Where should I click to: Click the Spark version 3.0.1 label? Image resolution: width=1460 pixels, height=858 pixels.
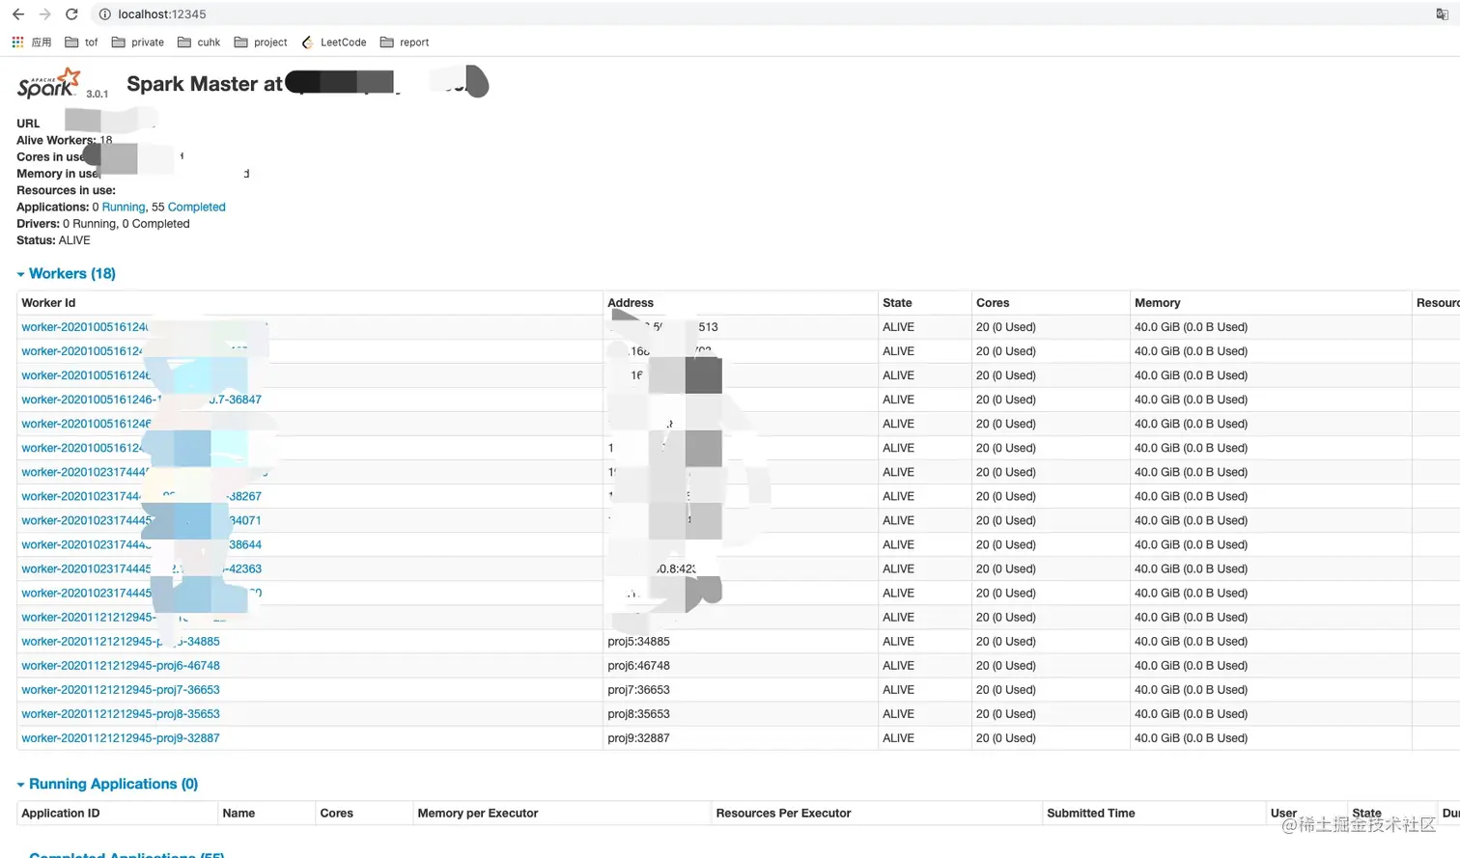click(x=97, y=94)
